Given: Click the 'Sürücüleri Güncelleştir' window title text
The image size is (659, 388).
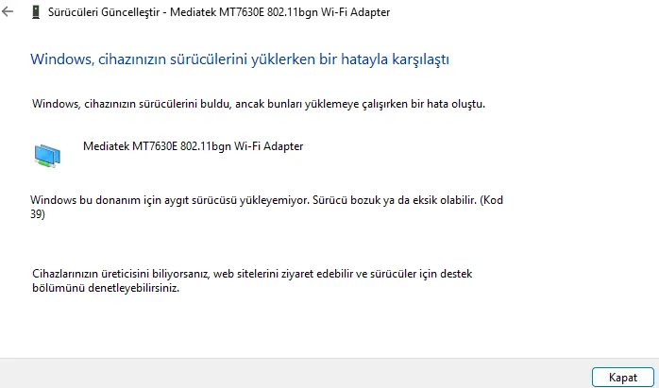Looking at the screenshot, I should tap(104, 12).
